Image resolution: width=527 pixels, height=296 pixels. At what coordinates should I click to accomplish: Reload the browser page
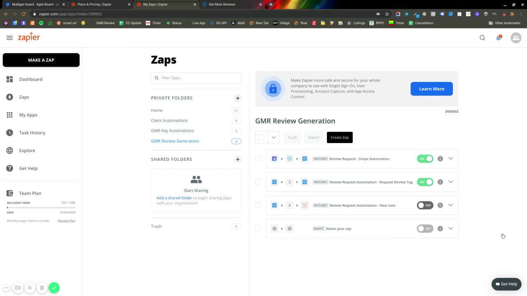tap(23, 14)
